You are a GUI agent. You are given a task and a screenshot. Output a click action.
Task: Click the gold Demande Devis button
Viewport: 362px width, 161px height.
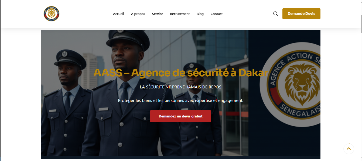click(x=301, y=14)
